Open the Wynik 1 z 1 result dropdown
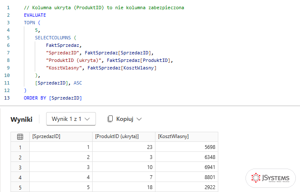The height and width of the screenshot is (192, 300). pos(71,119)
